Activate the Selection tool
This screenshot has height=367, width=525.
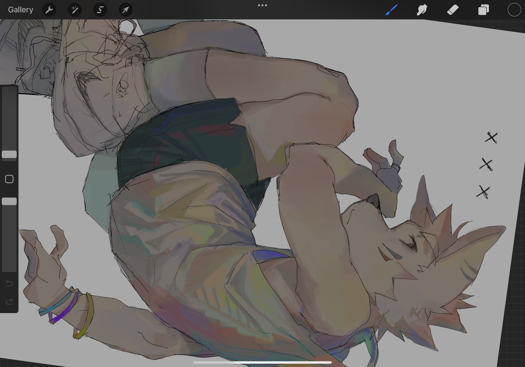coord(100,10)
